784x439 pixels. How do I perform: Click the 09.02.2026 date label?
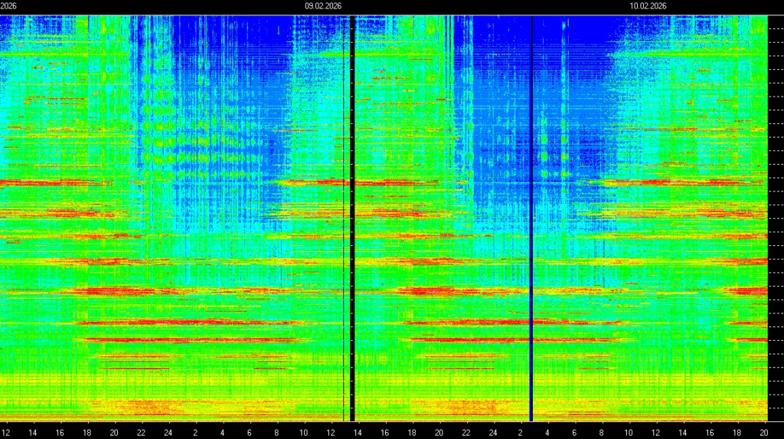[x=322, y=5]
